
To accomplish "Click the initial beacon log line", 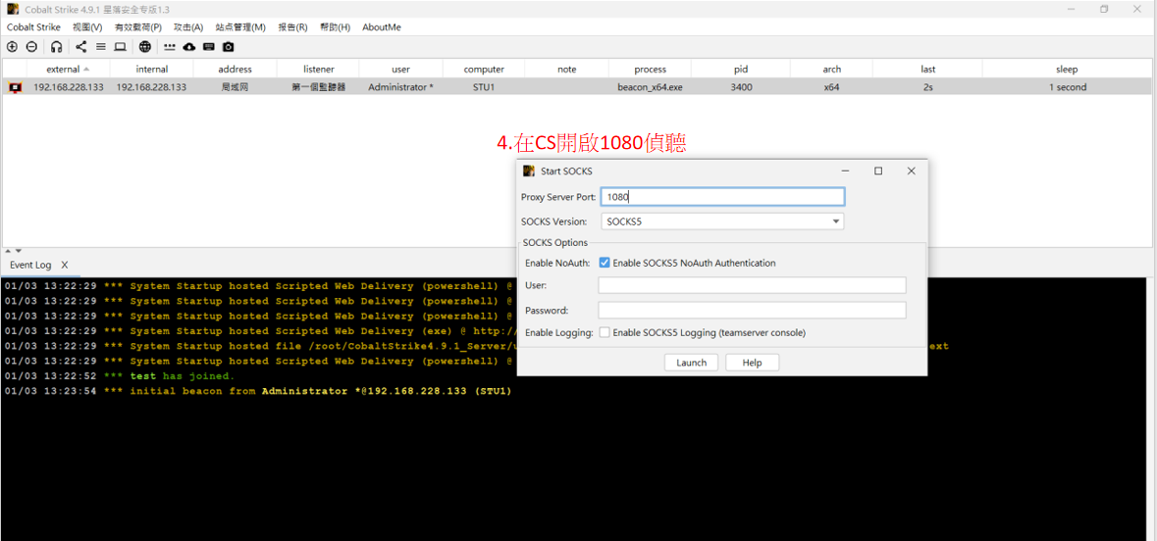I will [x=257, y=391].
